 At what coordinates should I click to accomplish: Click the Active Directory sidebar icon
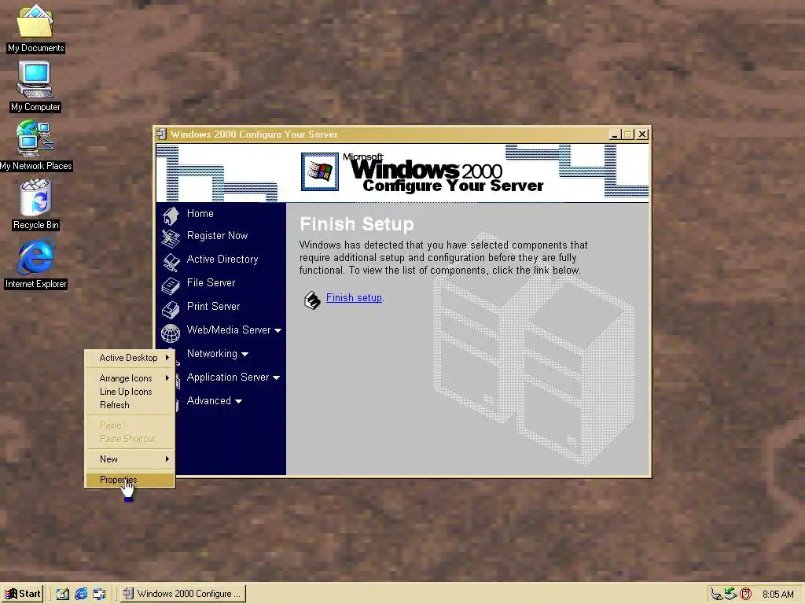point(171,262)
